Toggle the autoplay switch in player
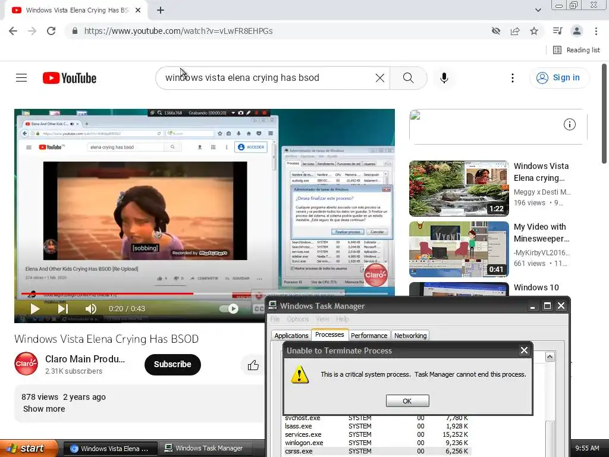This screenshot has width=609, height=457. (229, 309)
